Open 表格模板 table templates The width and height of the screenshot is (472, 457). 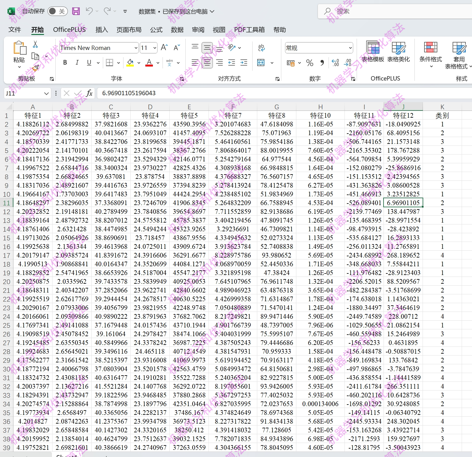[x=373, y=52]
